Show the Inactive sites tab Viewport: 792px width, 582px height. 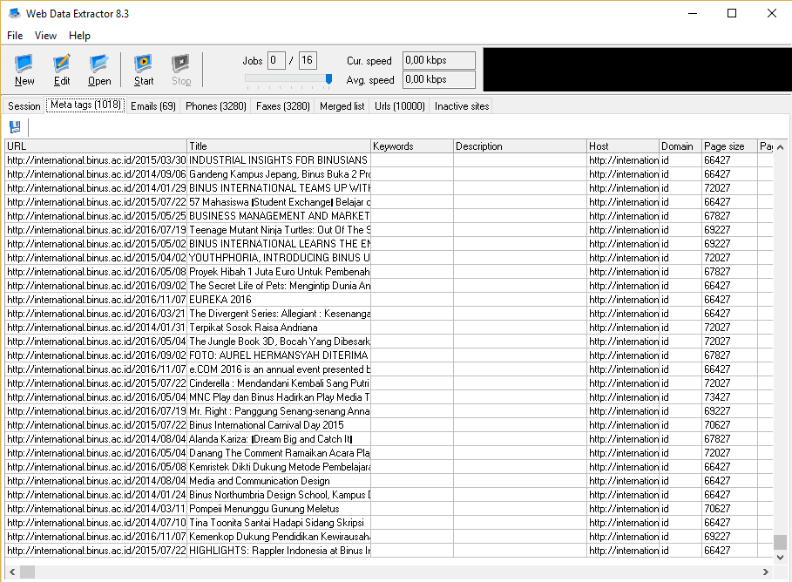[462, 106]
